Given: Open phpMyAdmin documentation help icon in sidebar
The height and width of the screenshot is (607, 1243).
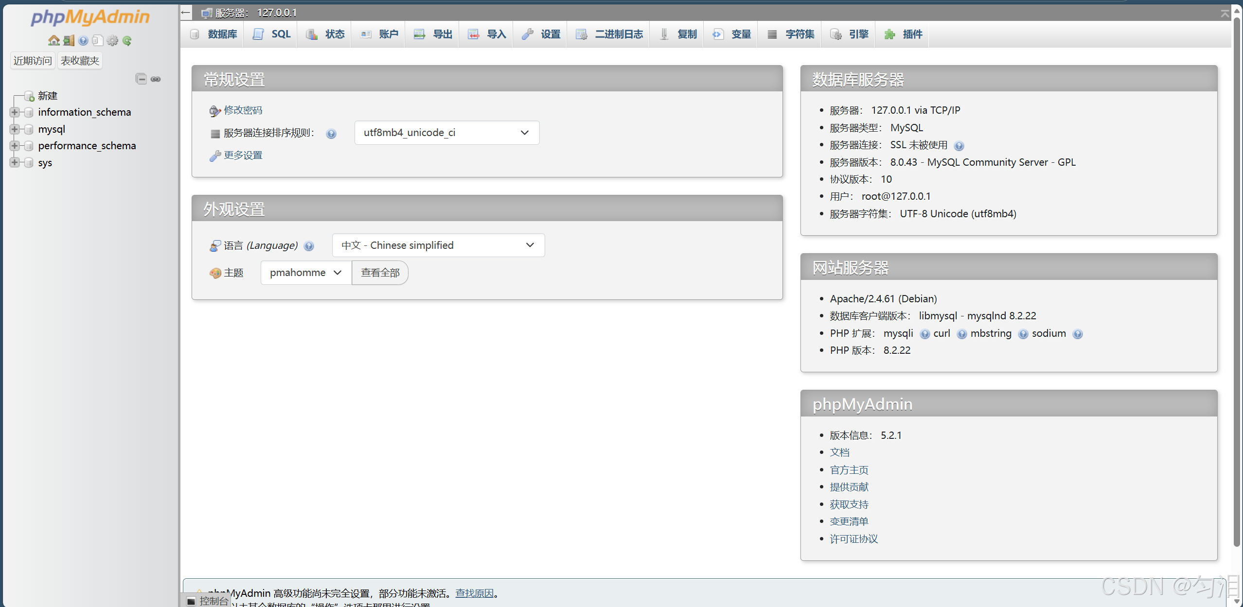Looking at the screenshot, I should tap(83, 40).
